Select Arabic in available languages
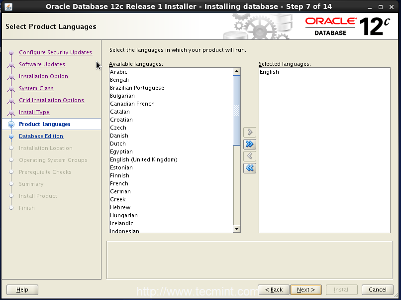 tap(171, 72)
